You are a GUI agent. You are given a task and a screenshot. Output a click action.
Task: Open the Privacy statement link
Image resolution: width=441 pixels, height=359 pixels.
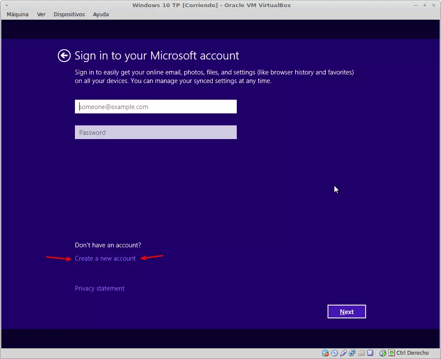pos(99,288)
